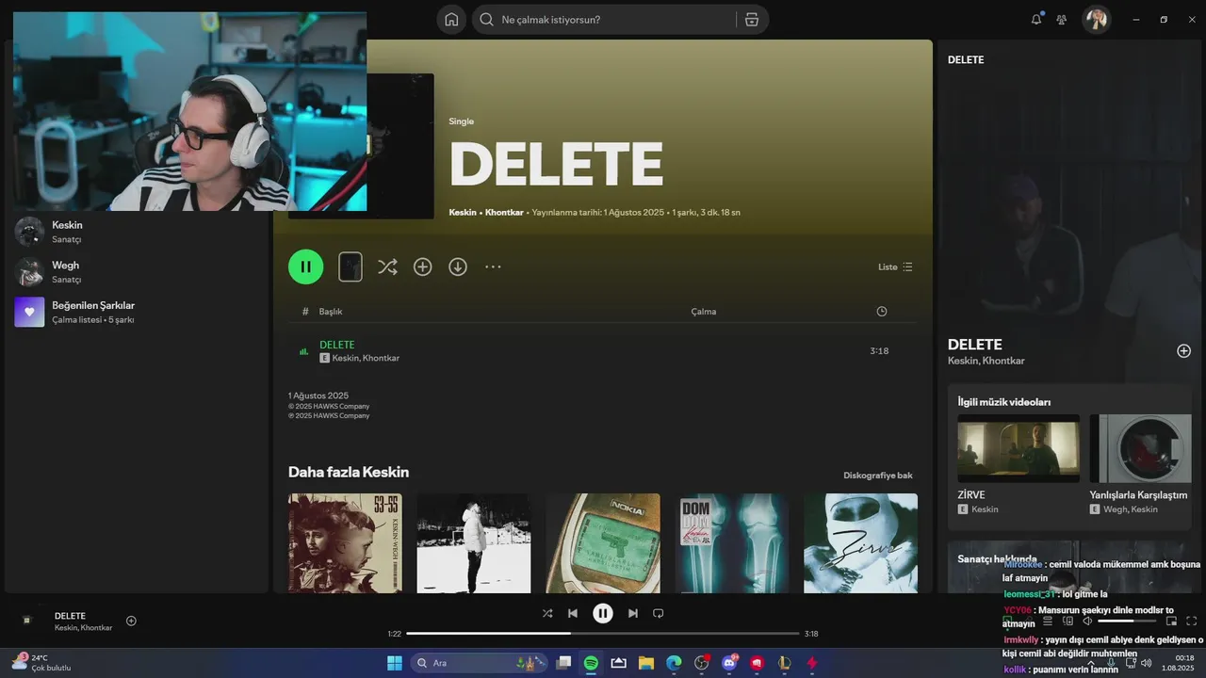This screenshot has height=678, width=1206.
Task: Skip to previous track in player bar
Action: 573,613
